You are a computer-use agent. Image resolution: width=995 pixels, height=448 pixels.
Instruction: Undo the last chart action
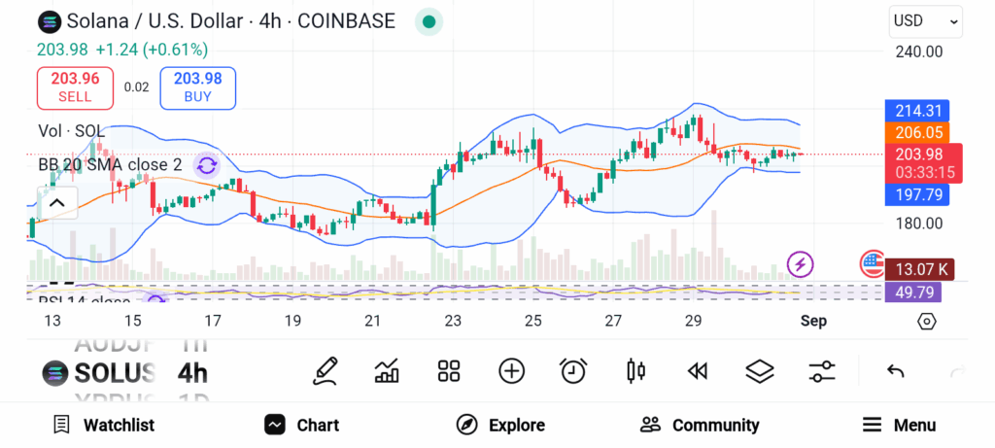pos(896,370)
